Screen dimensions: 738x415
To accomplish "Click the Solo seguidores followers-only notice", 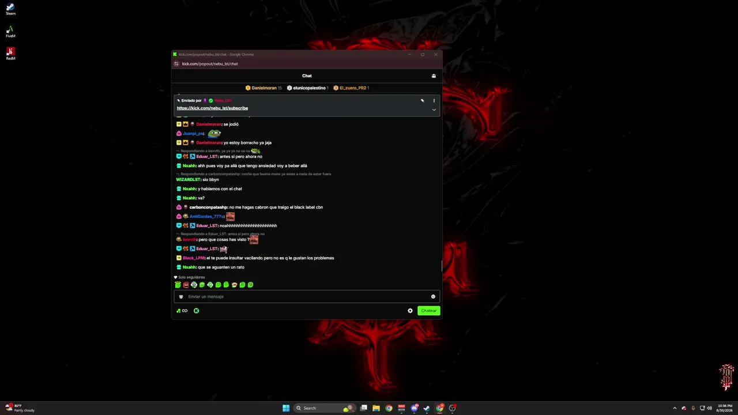I will tap(190, 277).
